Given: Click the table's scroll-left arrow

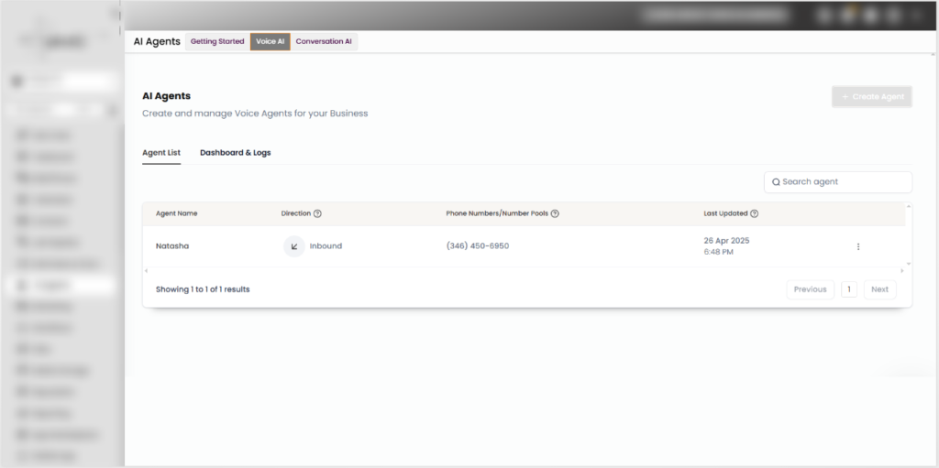Looking at the screenshot, I should (147, 271).
